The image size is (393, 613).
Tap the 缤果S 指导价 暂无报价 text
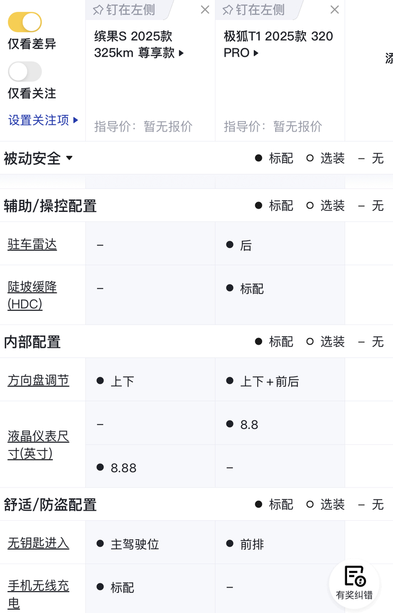tap(143, 127)
